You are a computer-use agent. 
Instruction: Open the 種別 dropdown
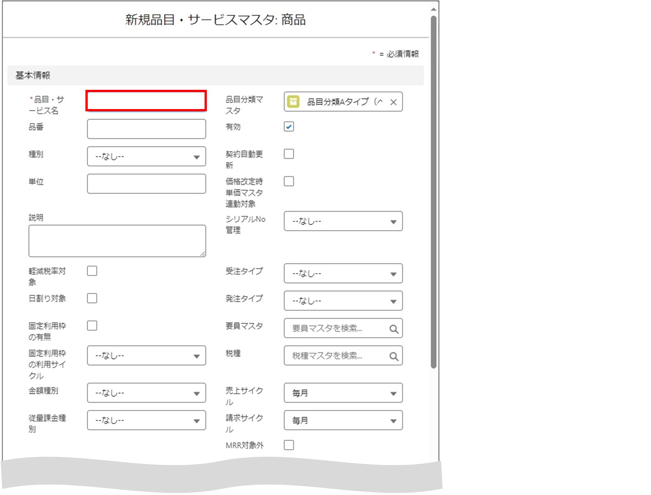(146, 157)
